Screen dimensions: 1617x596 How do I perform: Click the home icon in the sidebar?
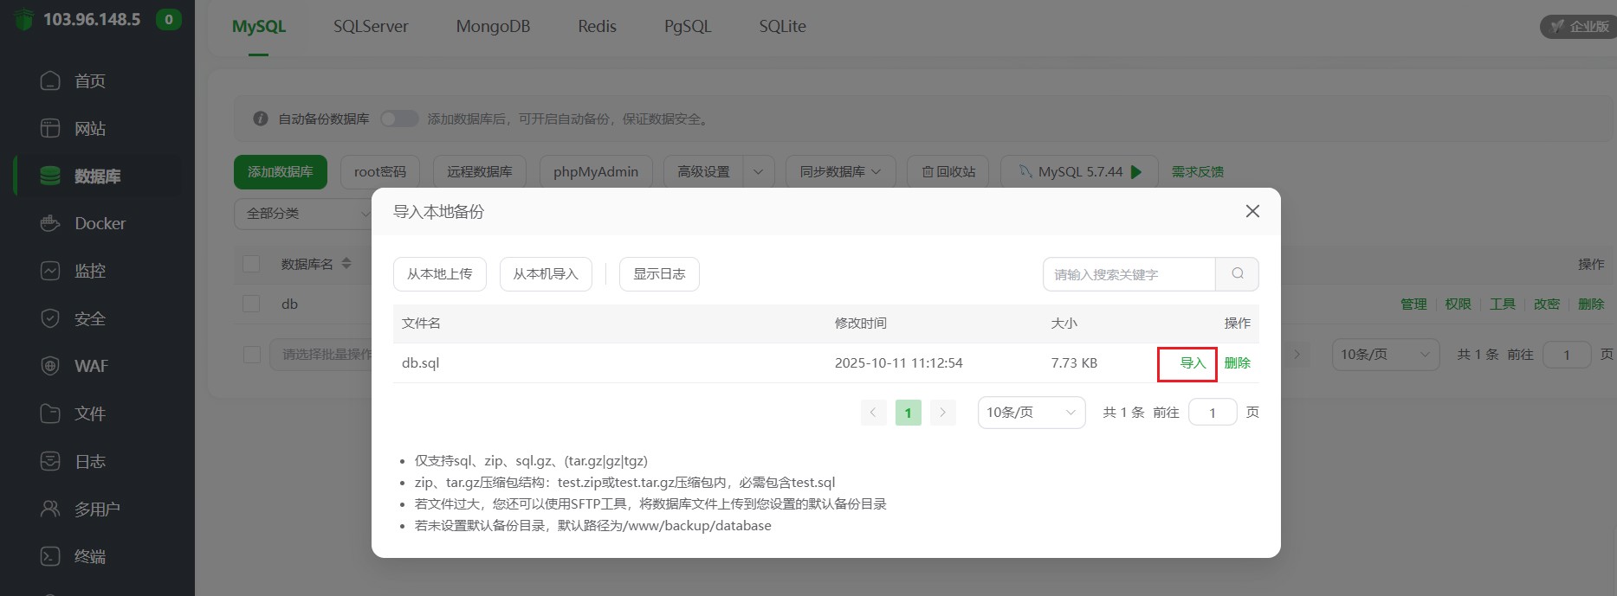point(50,80)
